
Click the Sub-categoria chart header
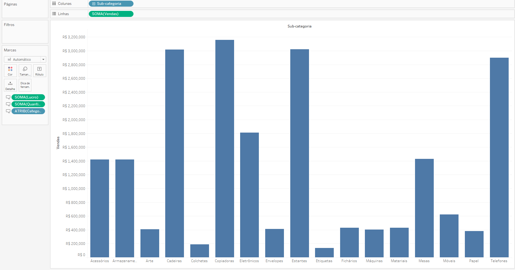pos(299,26)
